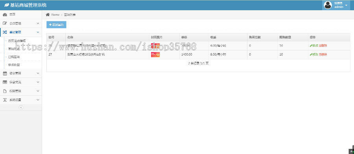Viewport: 354px width, 154px height.
Task: Click 修改 link in the first table row
Action: coord(314,45)
